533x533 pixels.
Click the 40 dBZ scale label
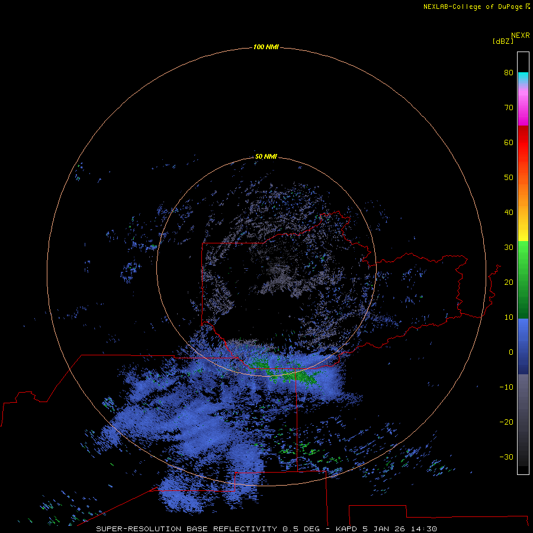pos(509,213)
